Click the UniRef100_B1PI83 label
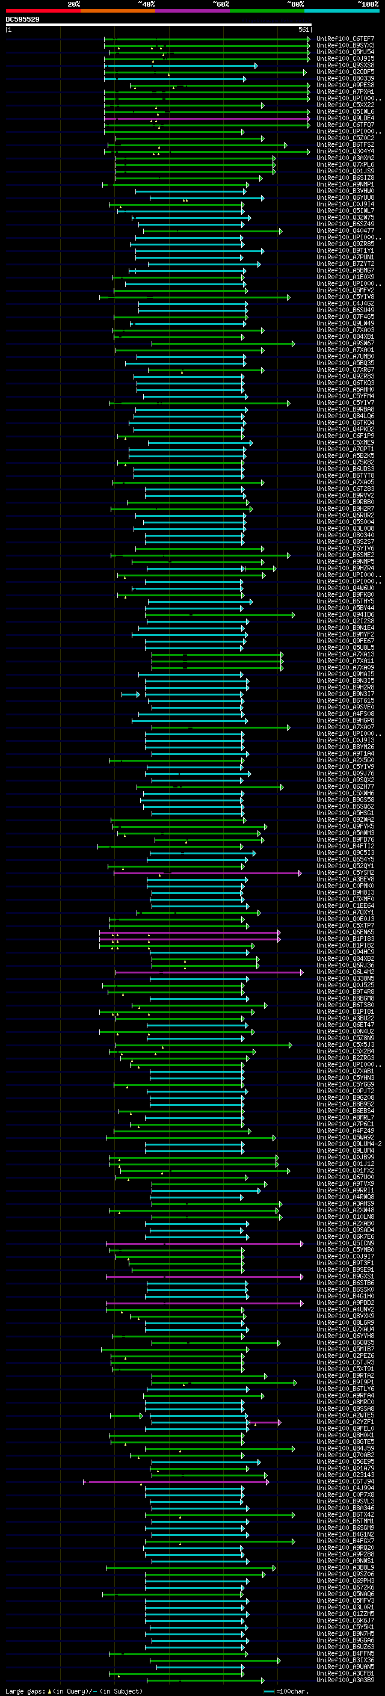 click(x=345, y=939)
